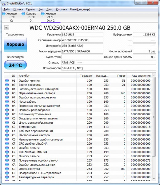
Task: Click status icon for C4 События переназначения
Action: point(7,131)
